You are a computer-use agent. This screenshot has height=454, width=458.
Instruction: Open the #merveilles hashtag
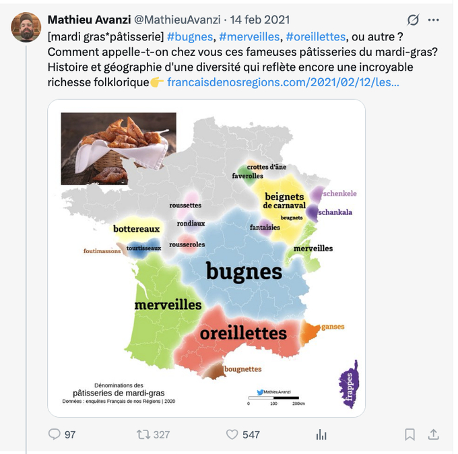[249, 36]
